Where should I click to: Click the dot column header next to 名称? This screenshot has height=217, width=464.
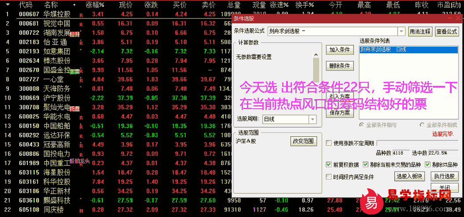pyautogui.click(x=74, y=5)
